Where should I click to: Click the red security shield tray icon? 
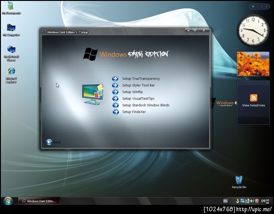coord(257,201)
